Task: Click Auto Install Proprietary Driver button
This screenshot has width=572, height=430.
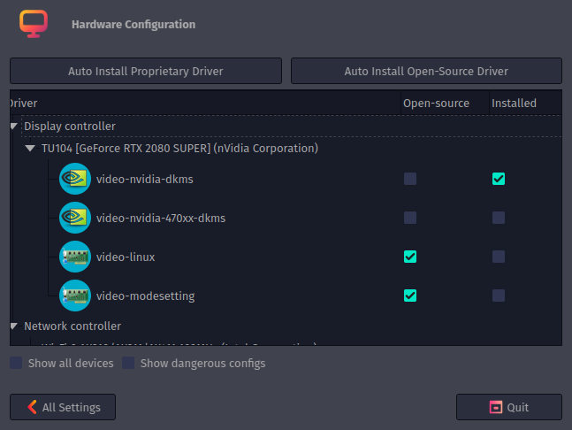Action: tap(146, 71)
